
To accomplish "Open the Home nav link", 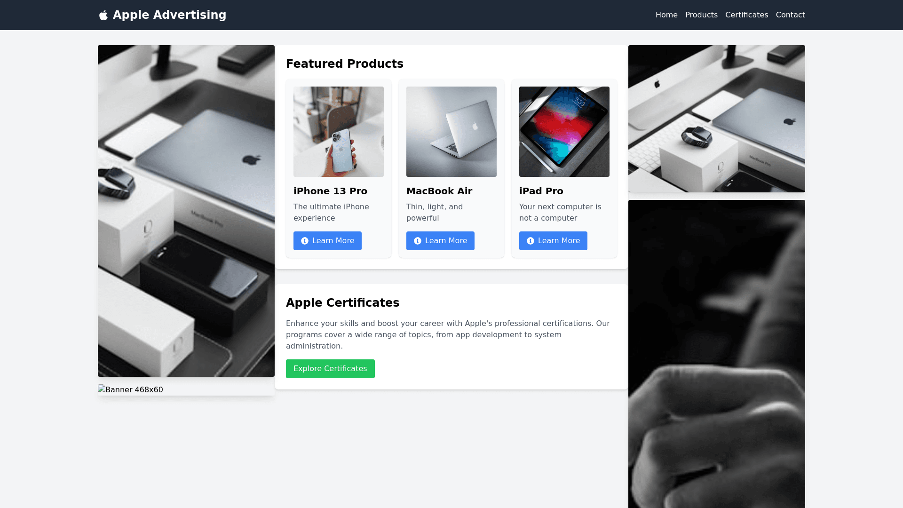I will (x=666, y=15).
